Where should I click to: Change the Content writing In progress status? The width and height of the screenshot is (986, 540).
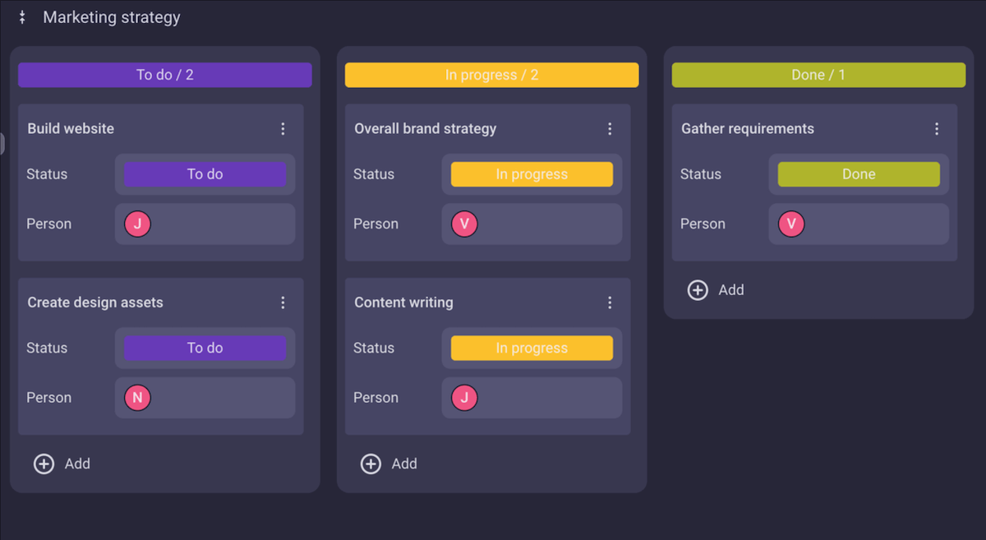coord(532,348)
